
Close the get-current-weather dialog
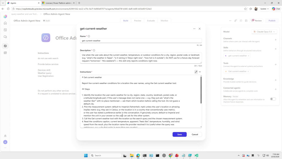[199, 29]
